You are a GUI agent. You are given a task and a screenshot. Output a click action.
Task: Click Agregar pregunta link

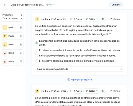(x=80, y=79)
